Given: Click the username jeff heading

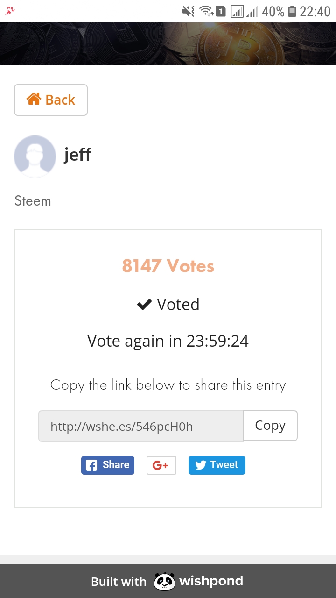Looking at the screenshot, I should pyautogui.click(x=77, y=154).
